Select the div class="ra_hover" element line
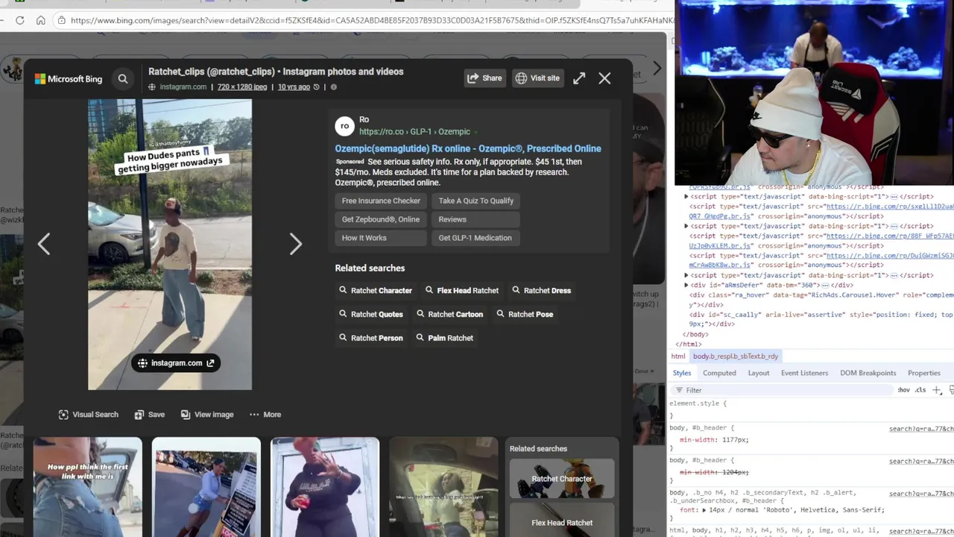Viewport: 954px width, 537px height. pos(820,300)
